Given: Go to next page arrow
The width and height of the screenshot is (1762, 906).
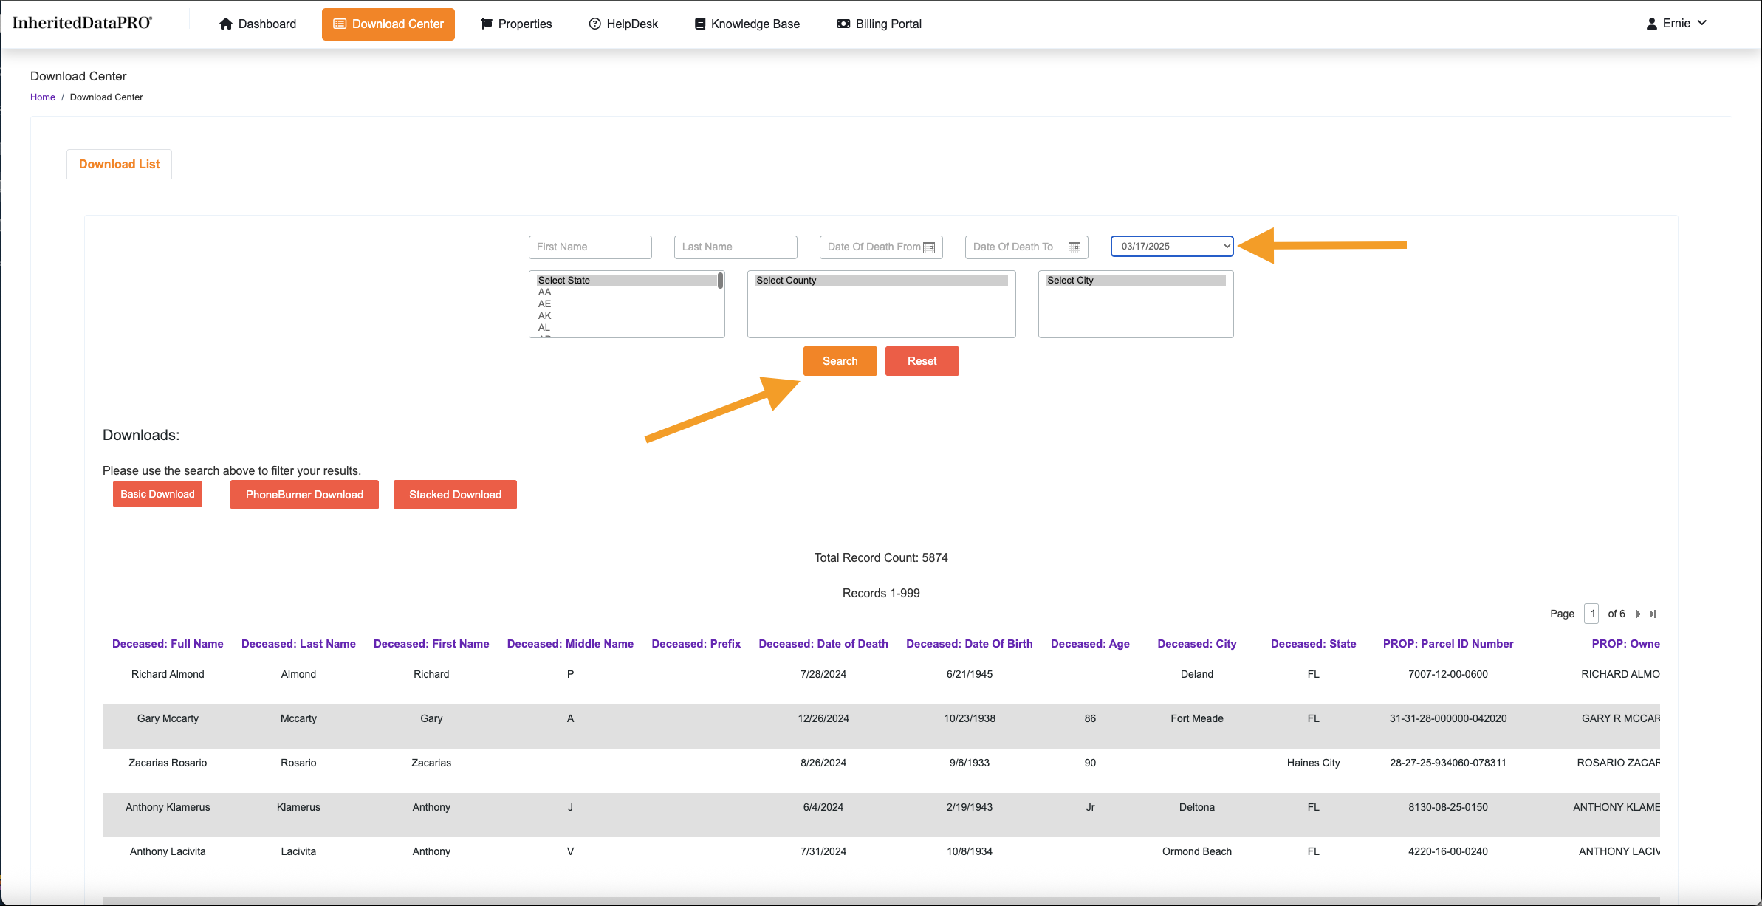Looking at the screenshot, I should click(x=1638, y=614).
